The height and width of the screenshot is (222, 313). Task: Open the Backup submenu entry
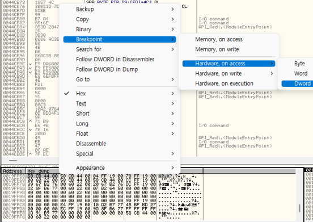(120, 9)
